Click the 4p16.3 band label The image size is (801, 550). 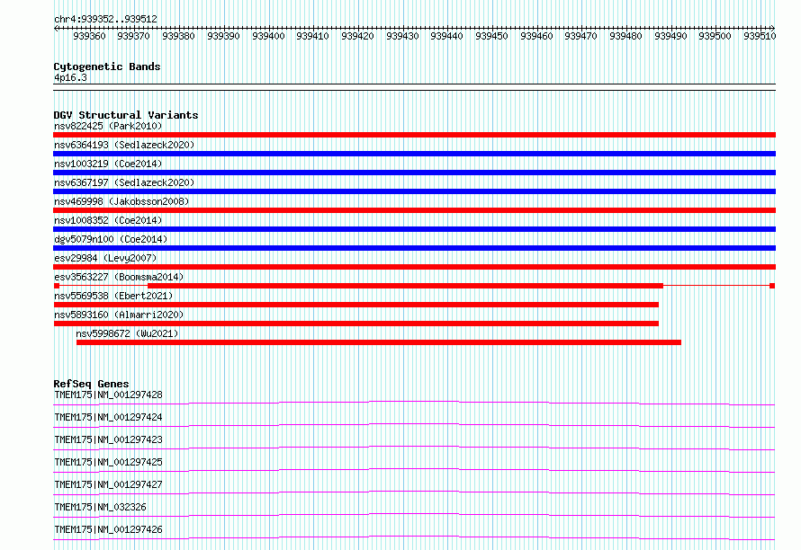pyautogui.click(x=70, y=77)
